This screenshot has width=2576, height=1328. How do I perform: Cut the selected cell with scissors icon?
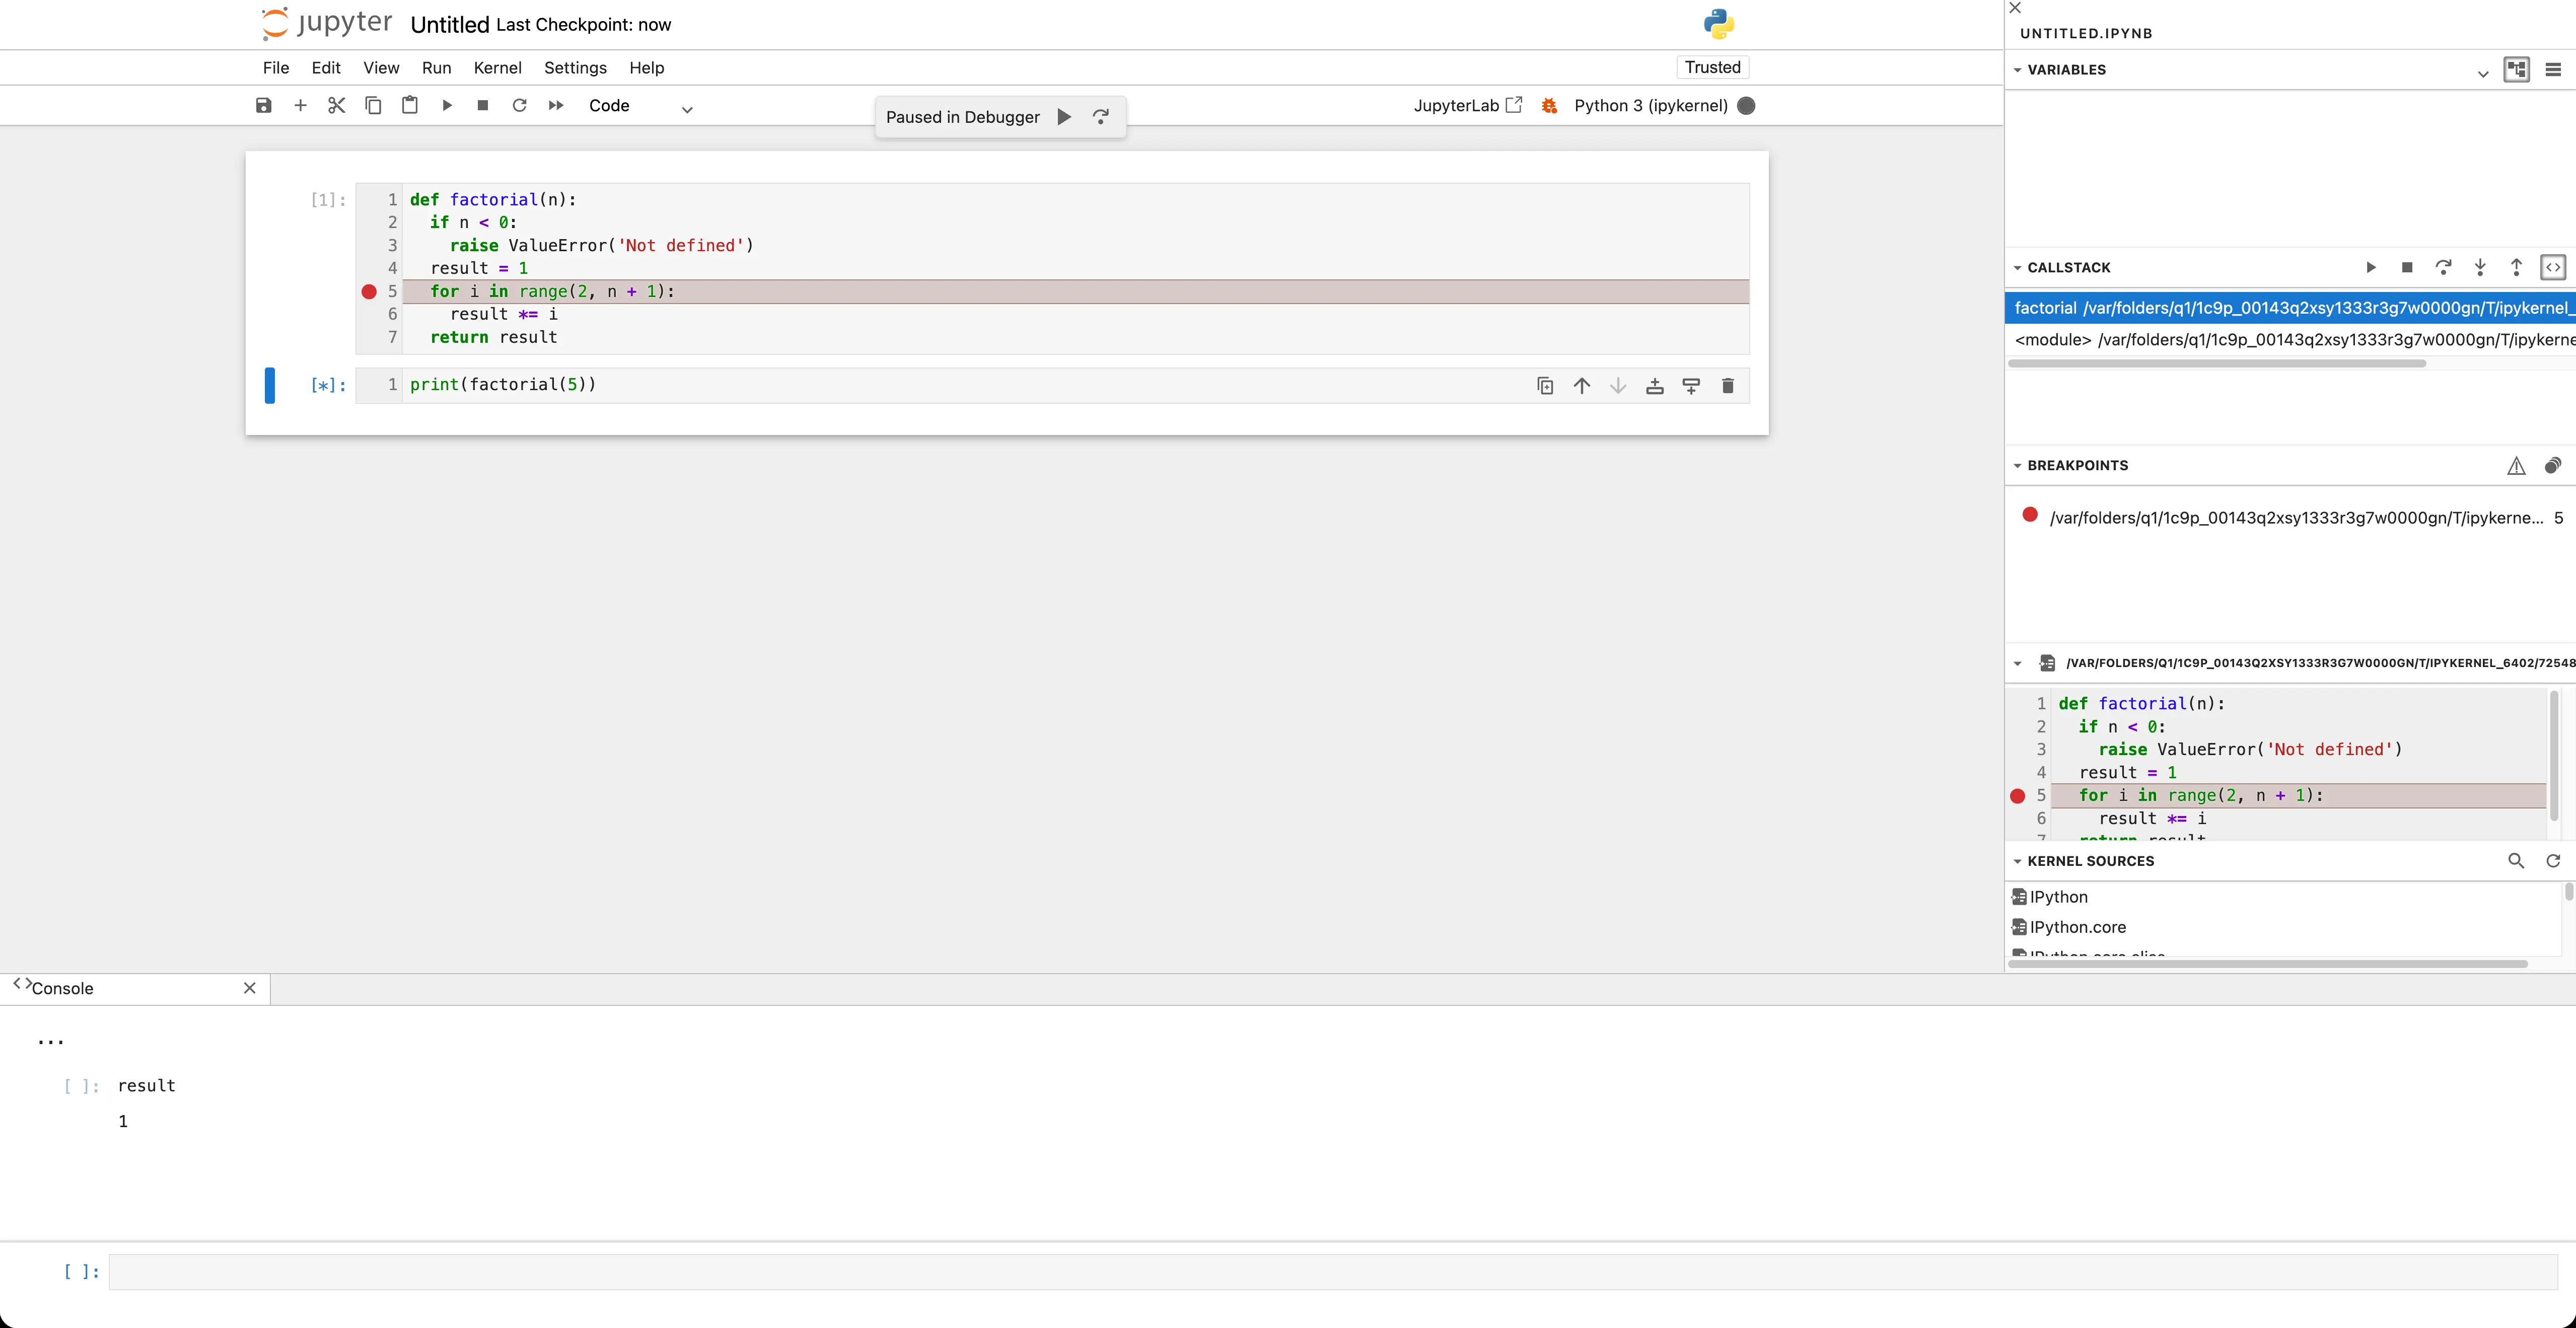point(336,105)
